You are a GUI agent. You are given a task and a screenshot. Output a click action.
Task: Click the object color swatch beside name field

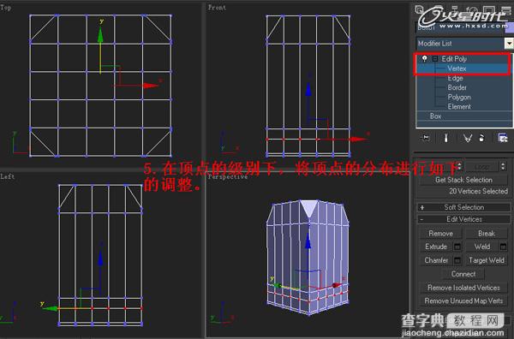point(510,27)
